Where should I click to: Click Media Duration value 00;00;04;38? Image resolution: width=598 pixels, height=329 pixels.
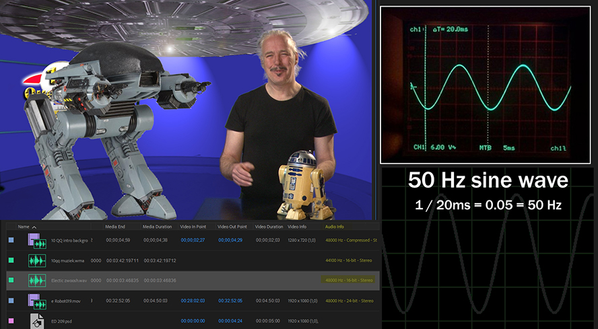pos(156,241)
